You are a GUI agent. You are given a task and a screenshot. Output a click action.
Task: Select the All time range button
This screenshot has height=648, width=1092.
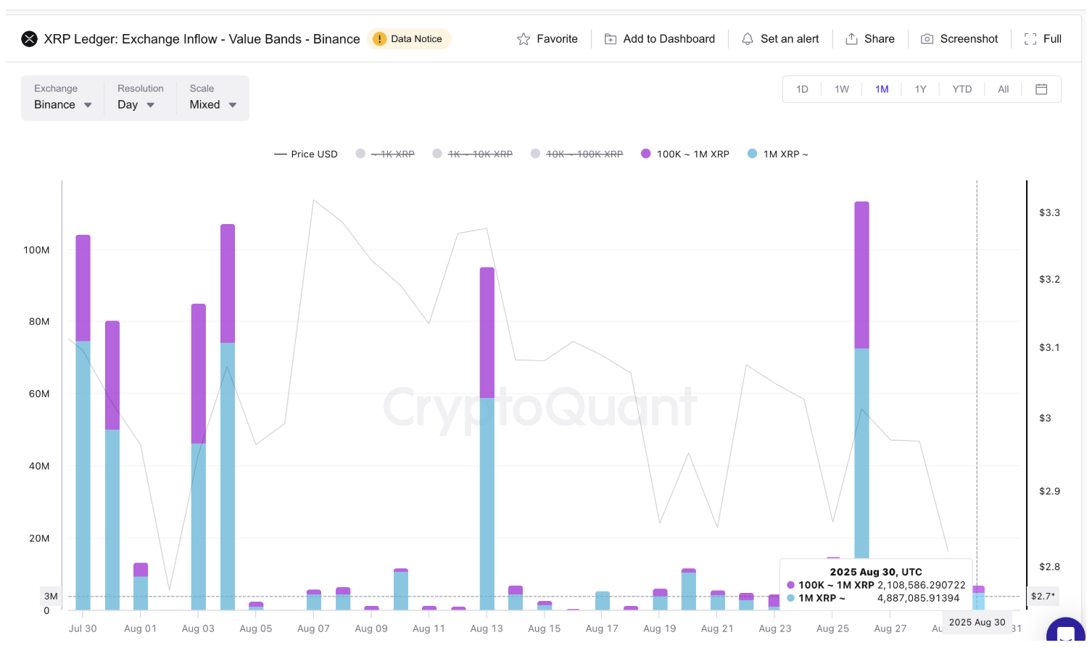(1003, 89)
